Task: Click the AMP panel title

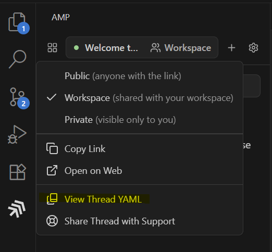Action: click(60, 17)
